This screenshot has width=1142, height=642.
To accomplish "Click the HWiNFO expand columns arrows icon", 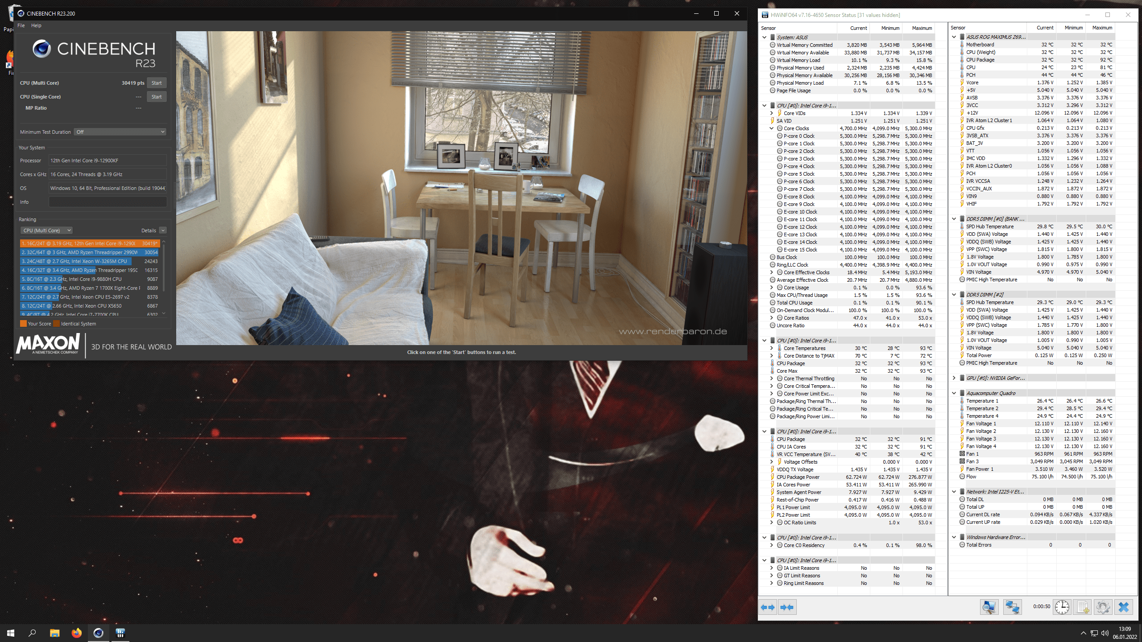I will coord(768,607).
